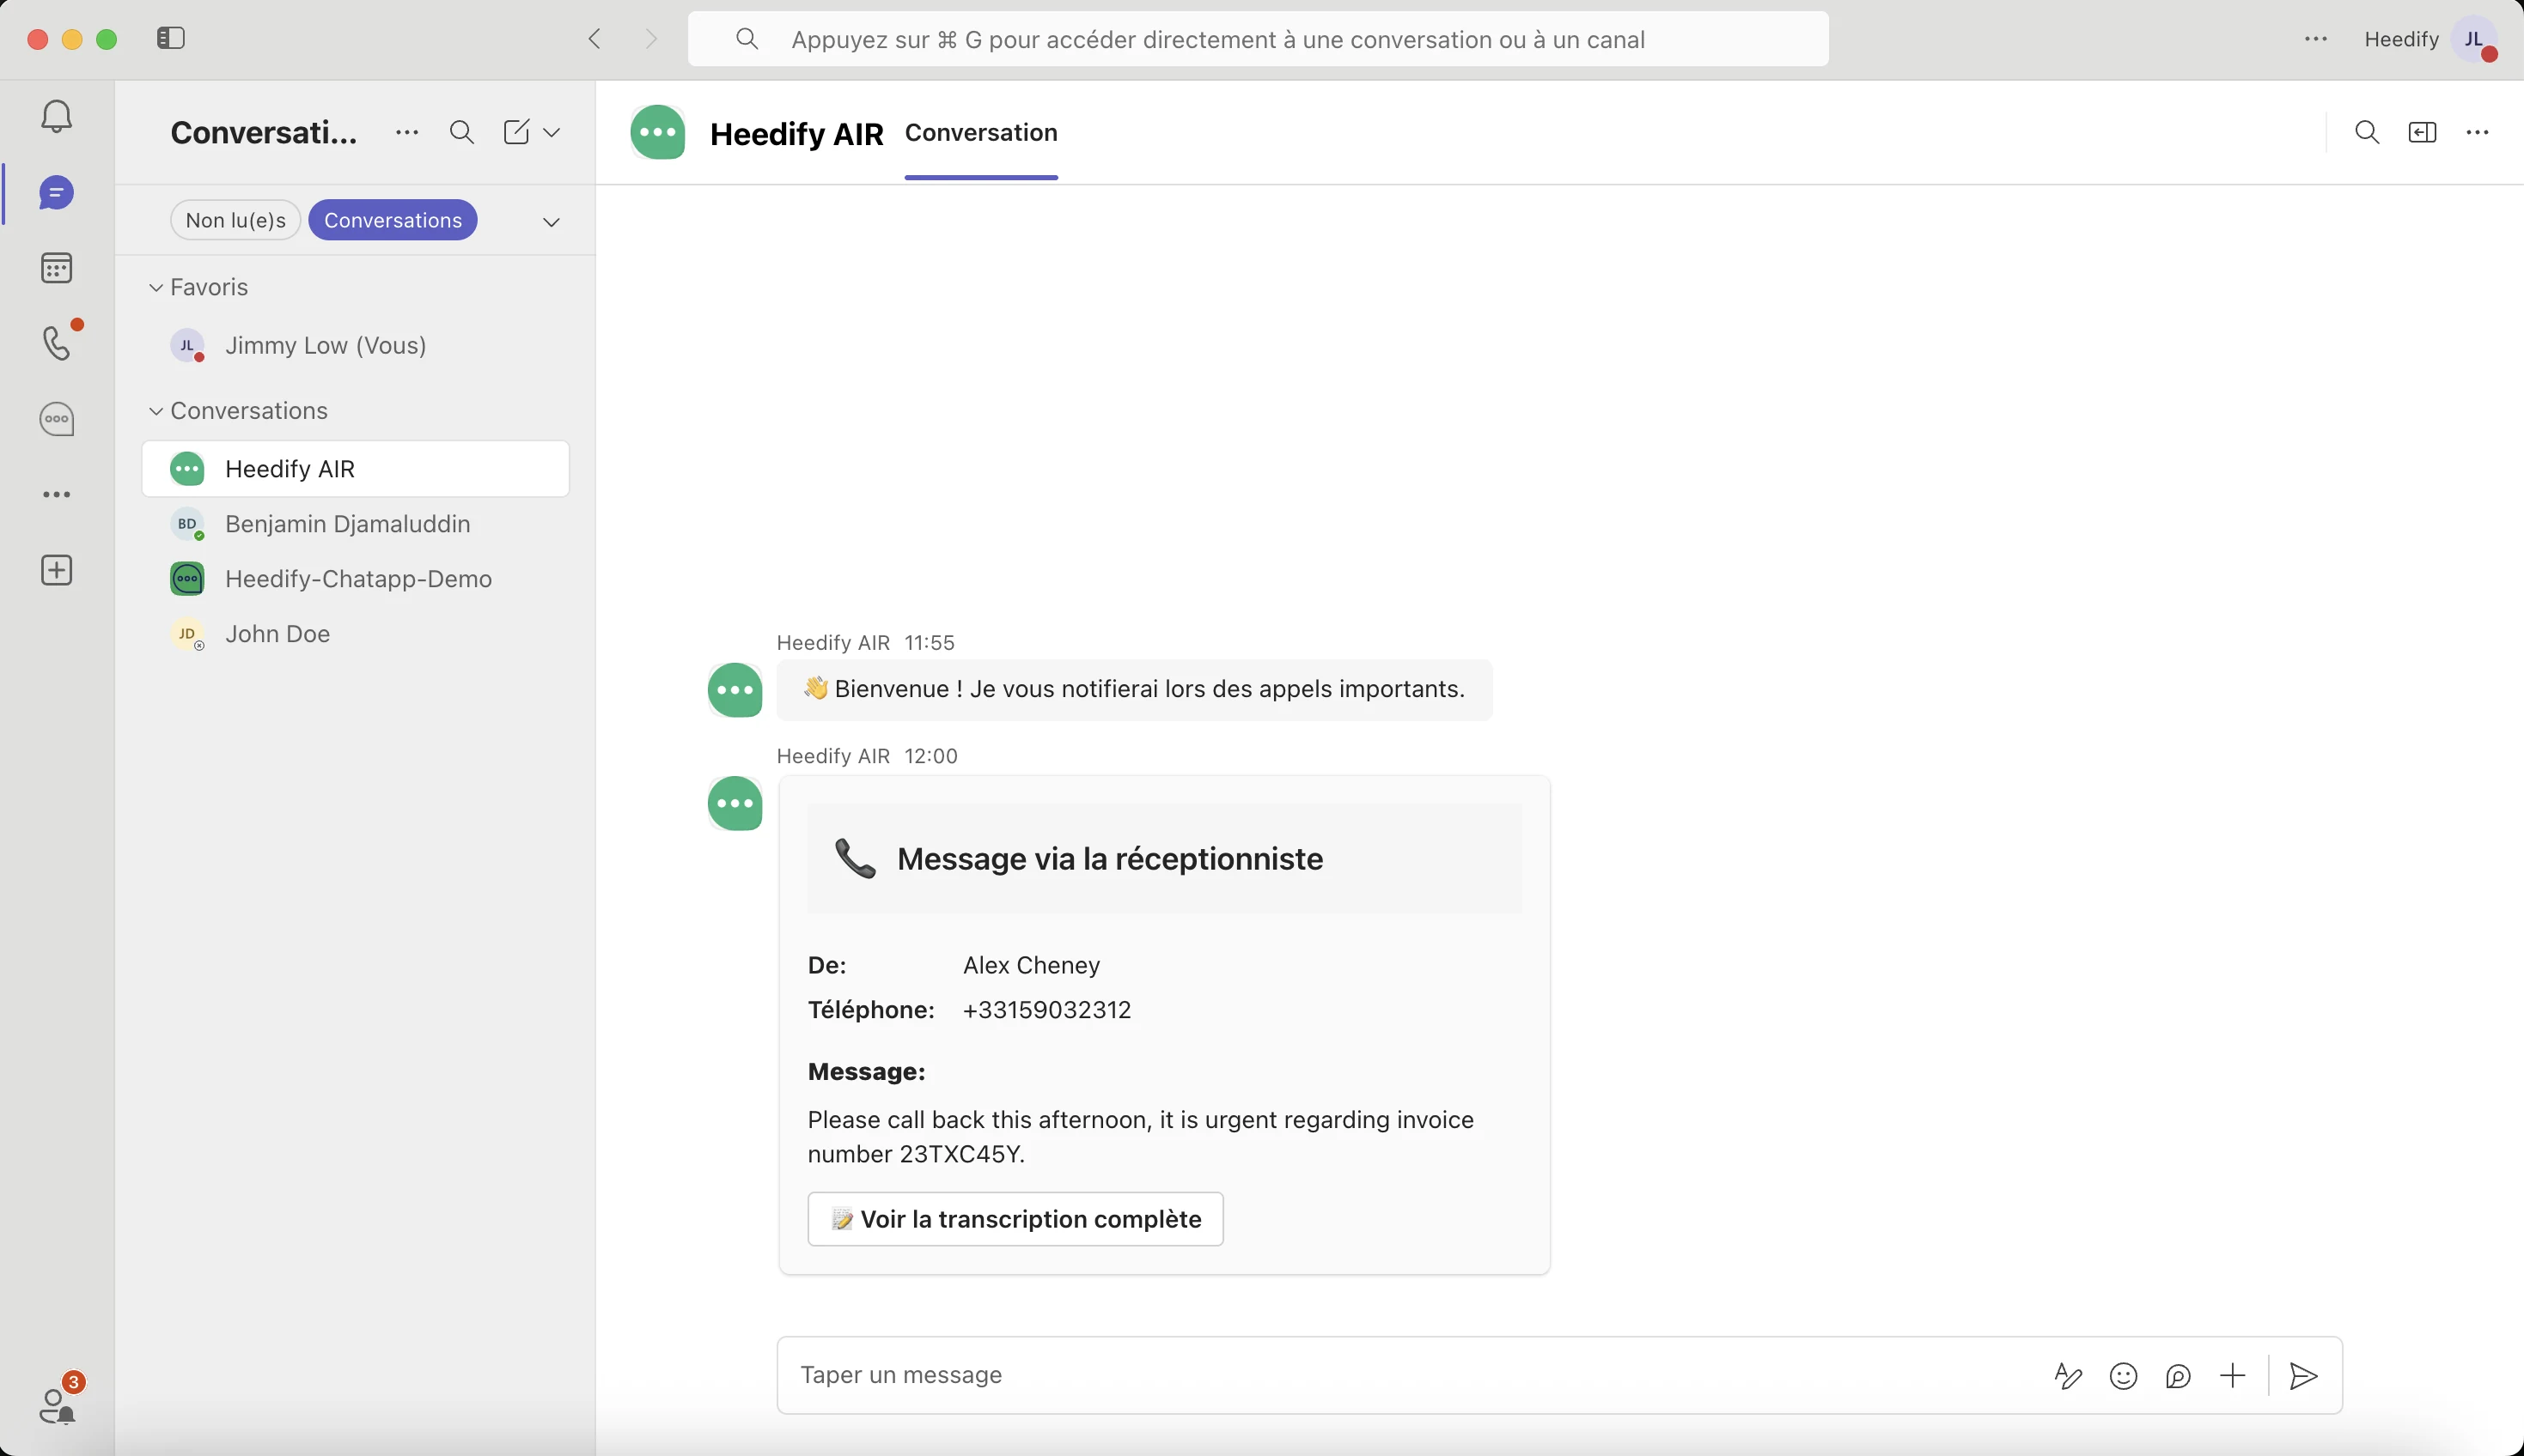Open the loop/sticker chat bubble icon in compose box

pyautogui.click(x=2178, y=1376)
